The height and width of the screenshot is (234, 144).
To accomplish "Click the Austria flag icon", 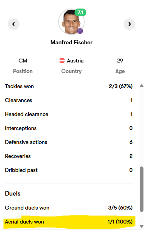I will [62, 61].
